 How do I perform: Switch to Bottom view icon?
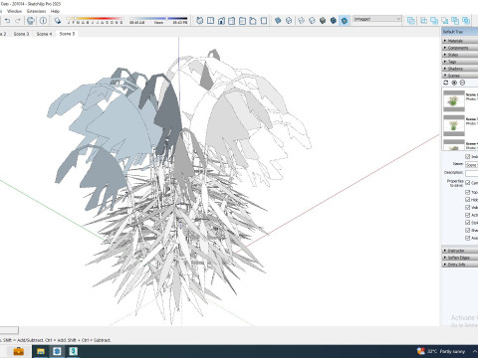(x=264, y=21)
